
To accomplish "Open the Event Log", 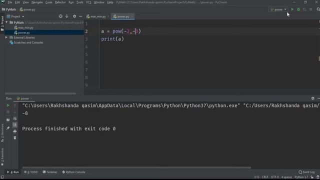I will (306, 172).
